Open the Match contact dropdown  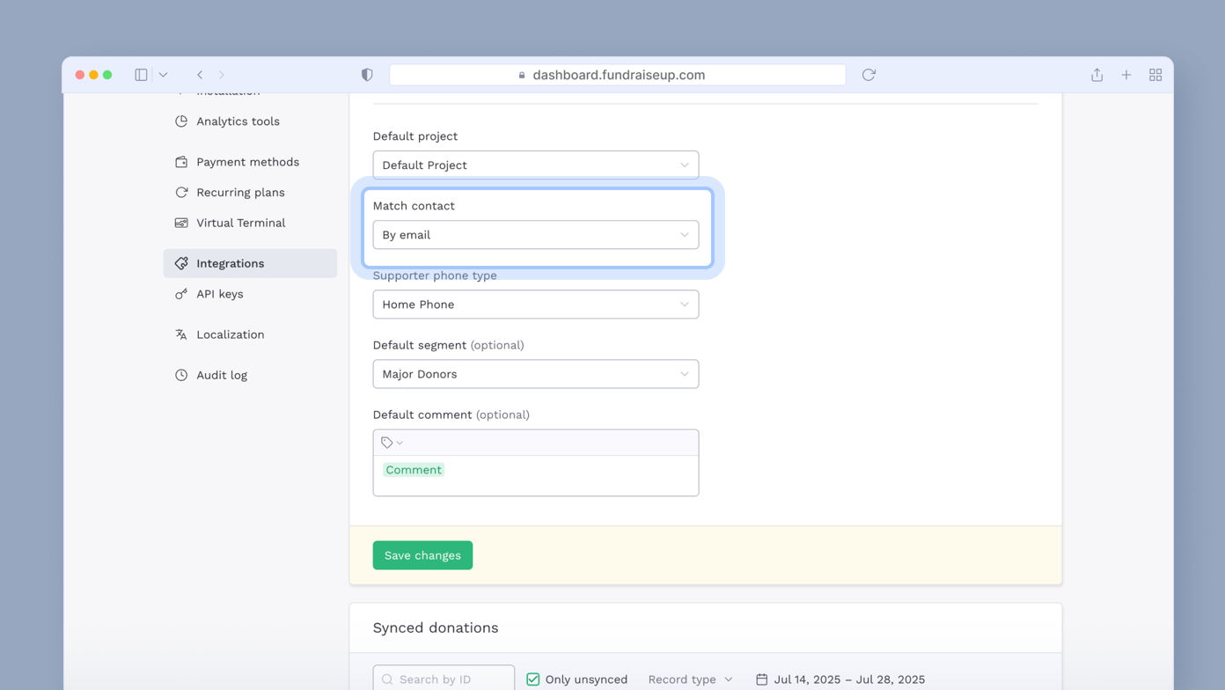536,235
